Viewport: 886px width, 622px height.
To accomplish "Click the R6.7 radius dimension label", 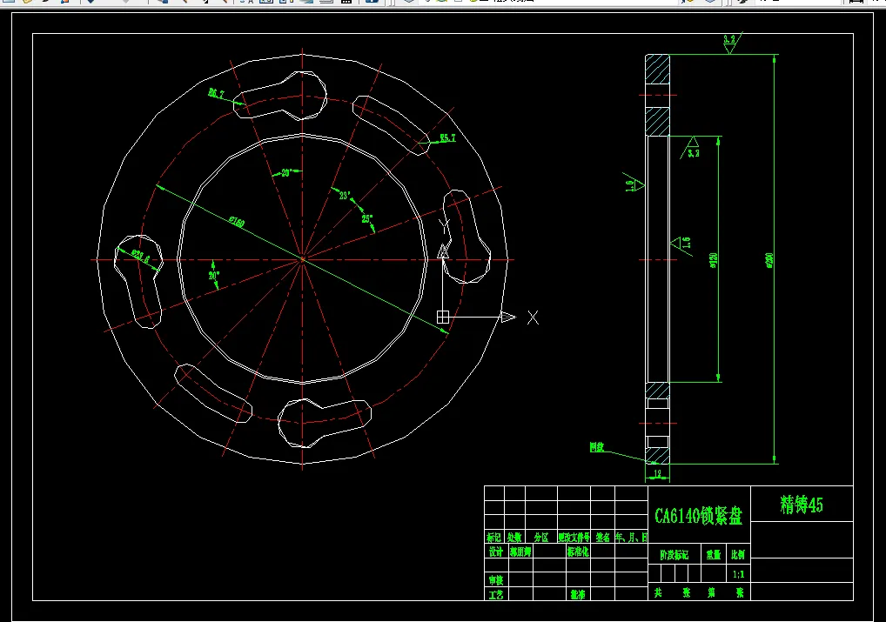I will (x=216, y=93).
